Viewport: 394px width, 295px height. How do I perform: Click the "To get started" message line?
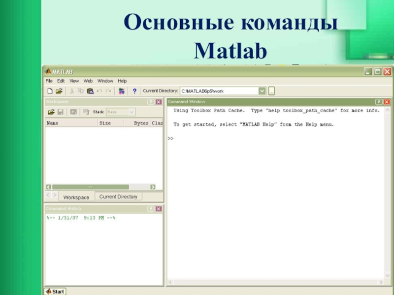pos(254,124)
